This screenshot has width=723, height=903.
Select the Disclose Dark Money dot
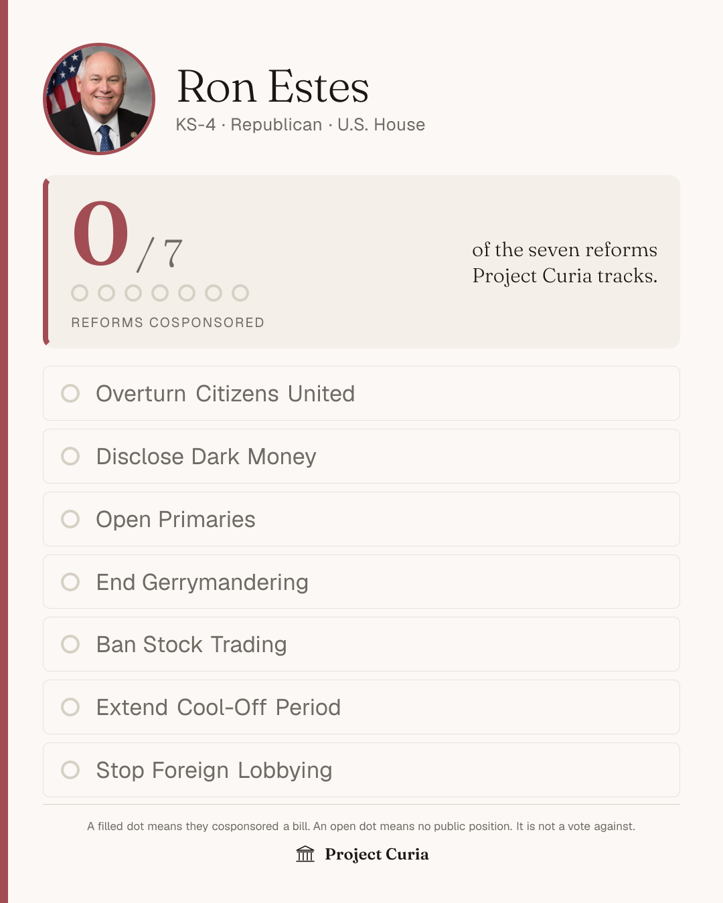point(70,456)
